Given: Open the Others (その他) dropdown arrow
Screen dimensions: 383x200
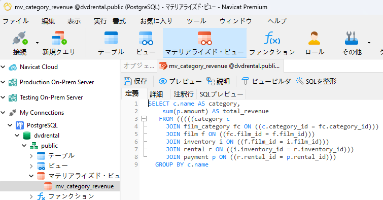Looking at the screenshot, I should (x=369, y=43).
